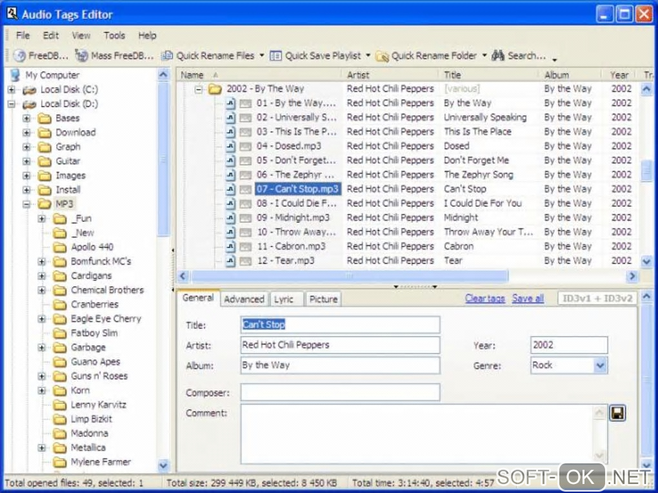Open the View menu
658x493 pixels.
(81, 35)
